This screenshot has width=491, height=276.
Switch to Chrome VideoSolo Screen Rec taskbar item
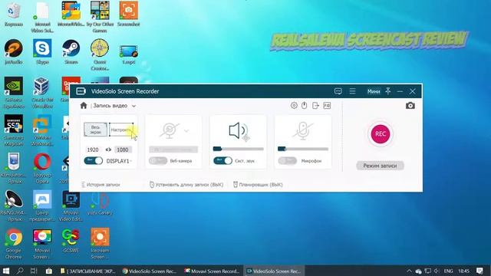[x=150, y=271]
